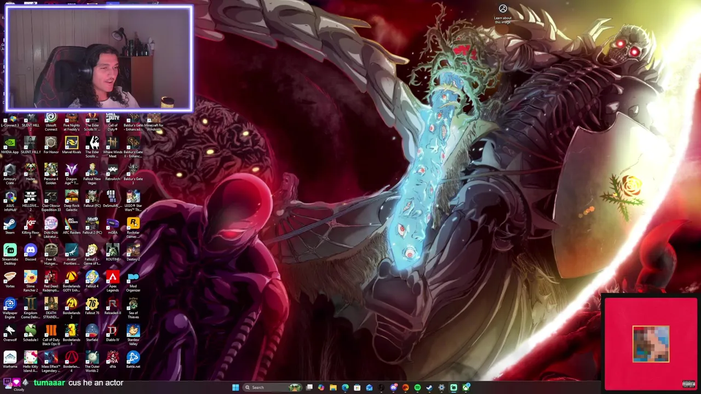This screenshot has height=394, width=701.
Task: Click the album cover art thumbnail
Action: (x=651, y=344)
